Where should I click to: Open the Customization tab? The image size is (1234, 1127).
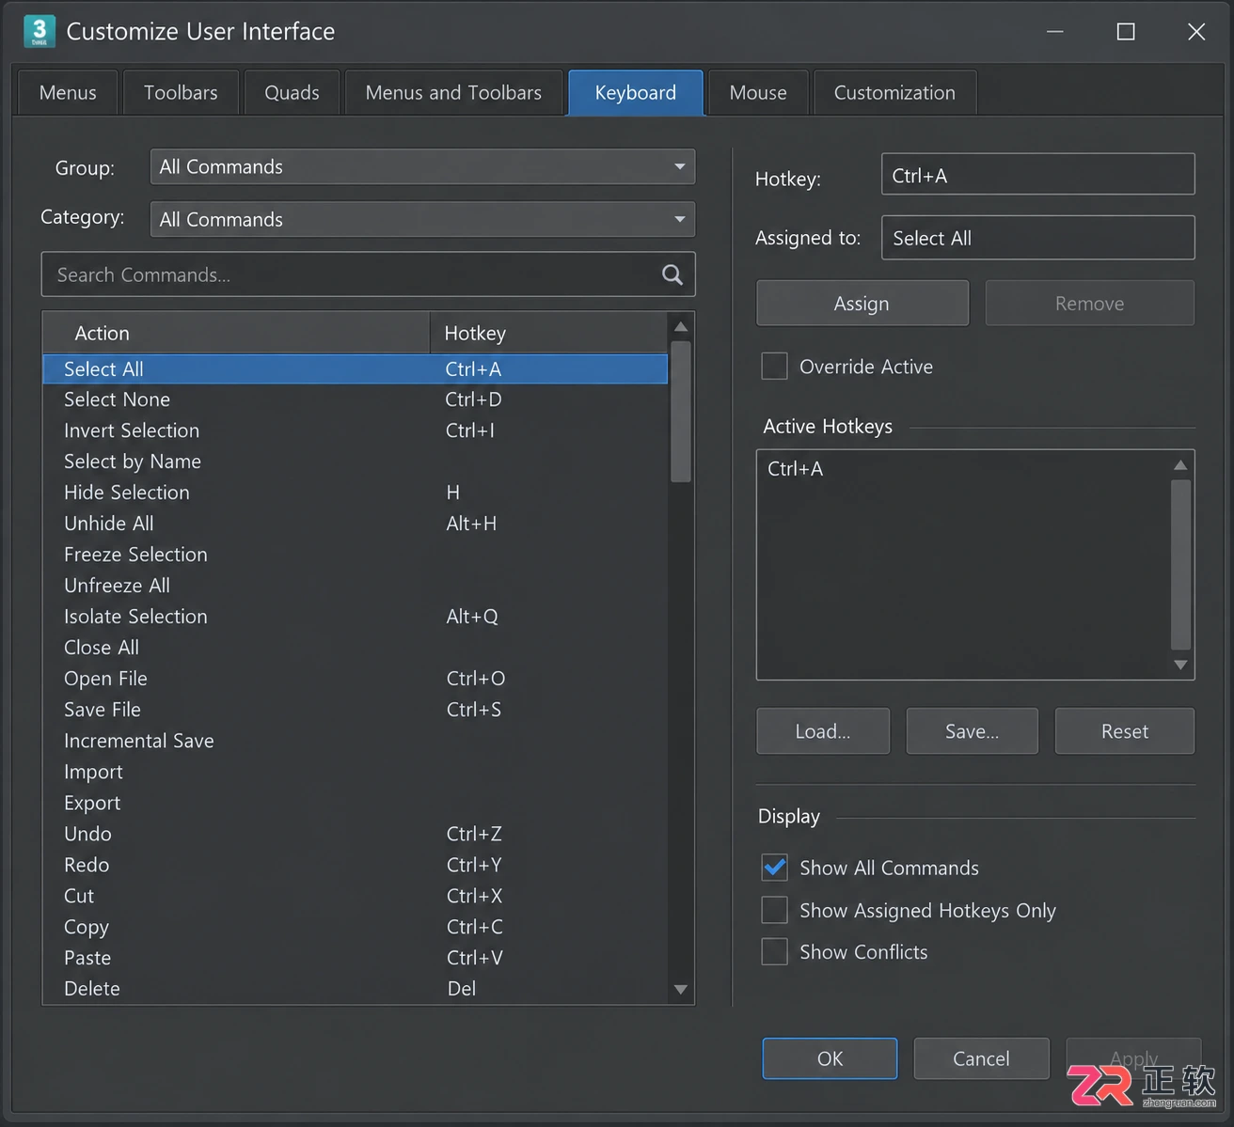(894, 93)
